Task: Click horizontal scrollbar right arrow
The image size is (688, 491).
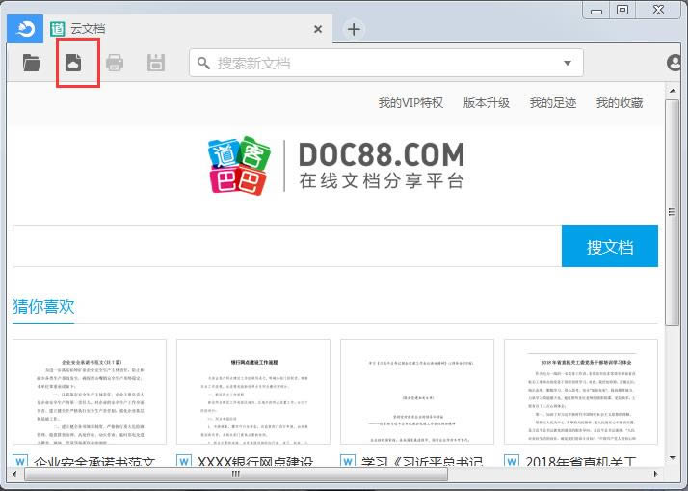Action: click(x=655, y=474)
